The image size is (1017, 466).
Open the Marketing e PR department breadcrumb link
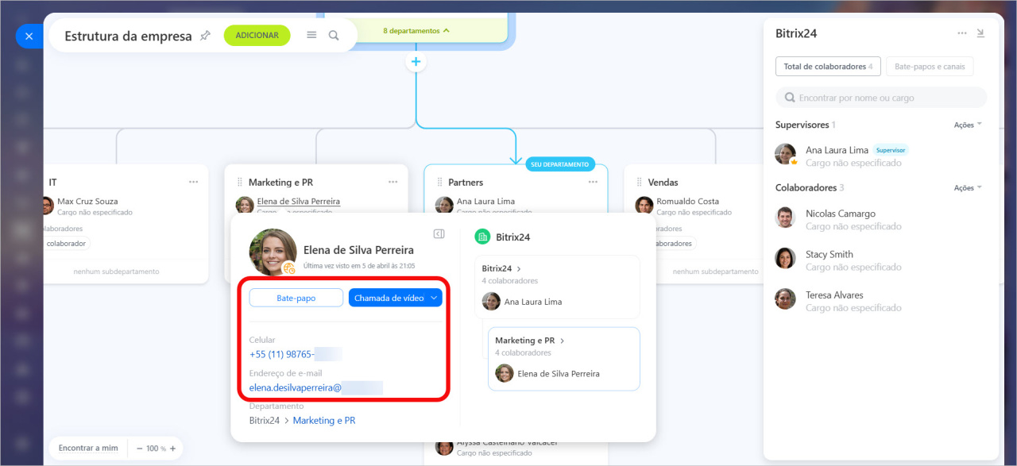[x=324, y=421]
